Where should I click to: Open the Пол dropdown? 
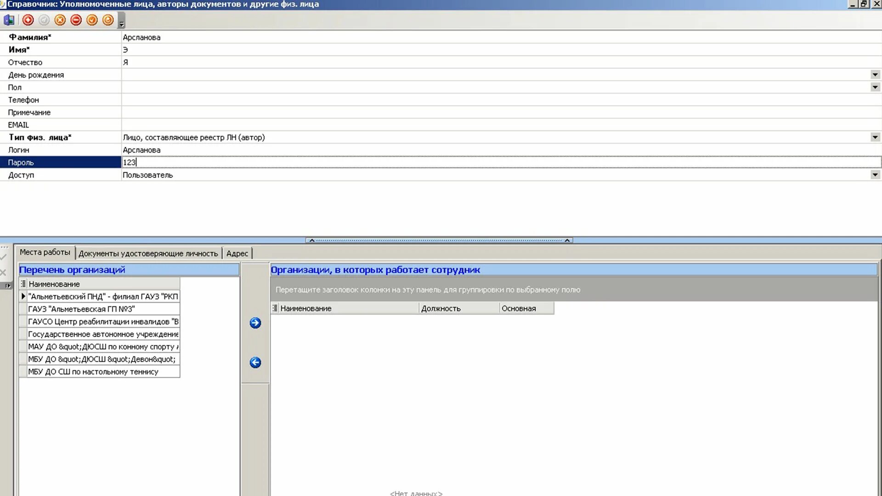pos(875,87)
